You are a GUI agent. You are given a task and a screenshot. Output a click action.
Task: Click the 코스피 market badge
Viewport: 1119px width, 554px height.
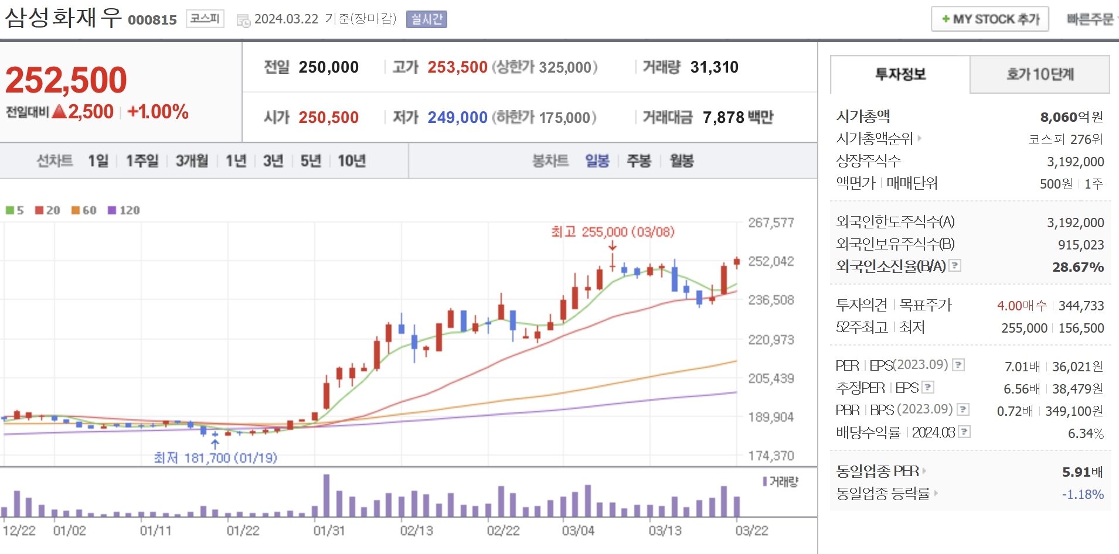(205, 19)
